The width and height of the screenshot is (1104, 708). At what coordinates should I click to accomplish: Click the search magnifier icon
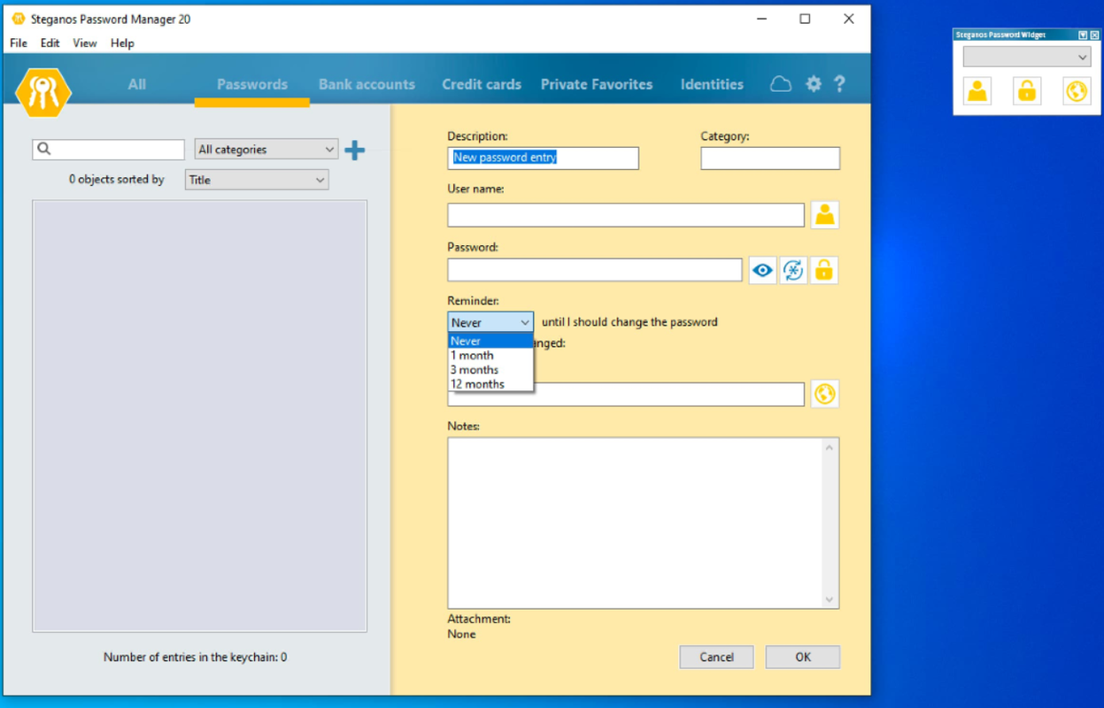click(44, 150)
